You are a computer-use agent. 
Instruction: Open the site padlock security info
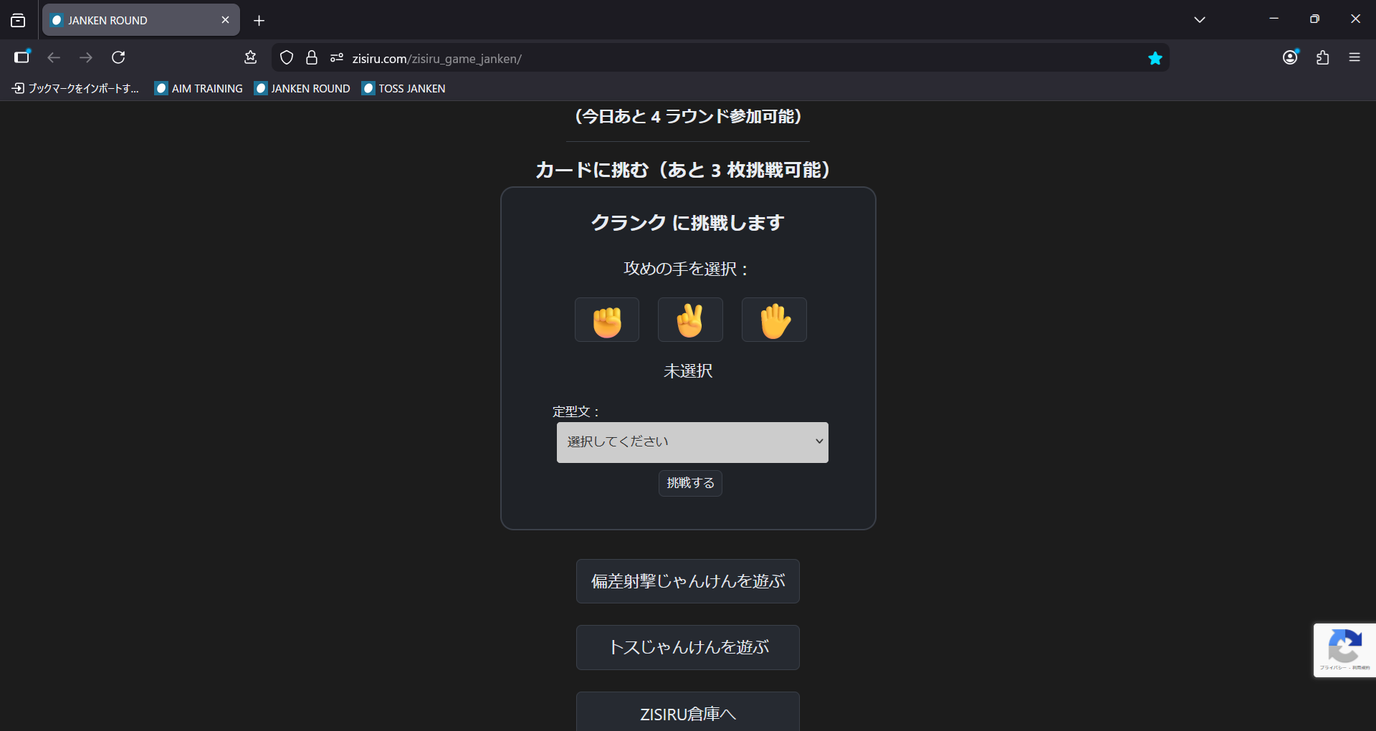pyautogui.click(x=312, y=58)
